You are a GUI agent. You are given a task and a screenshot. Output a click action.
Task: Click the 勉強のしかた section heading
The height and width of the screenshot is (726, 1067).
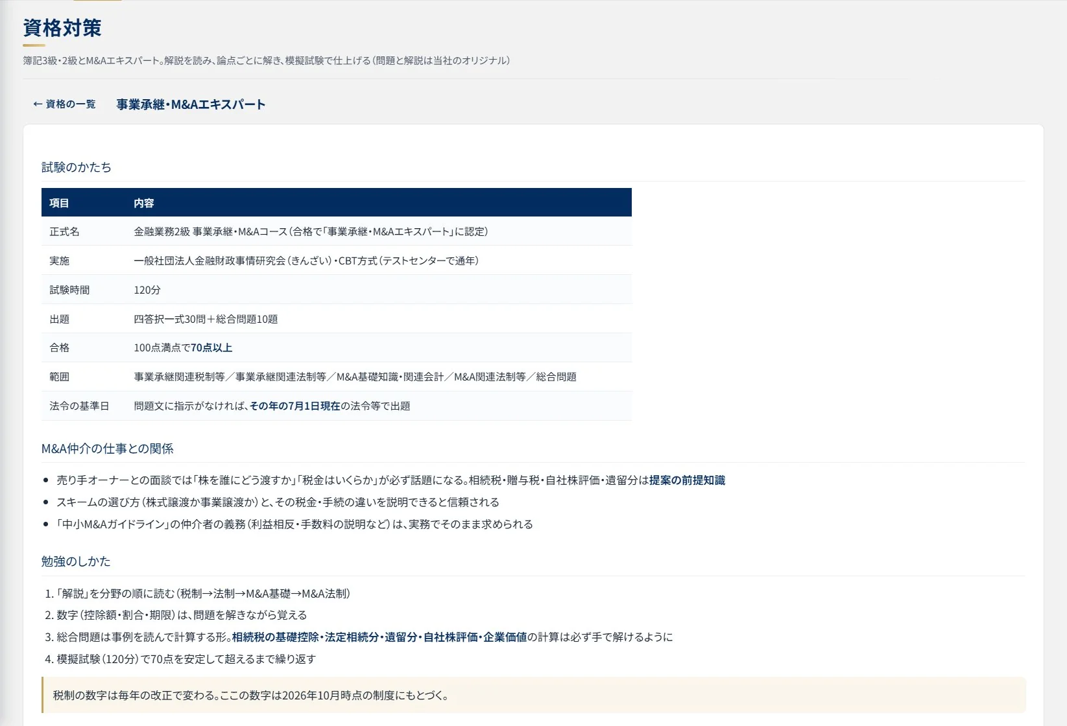(x=76, y=561)
